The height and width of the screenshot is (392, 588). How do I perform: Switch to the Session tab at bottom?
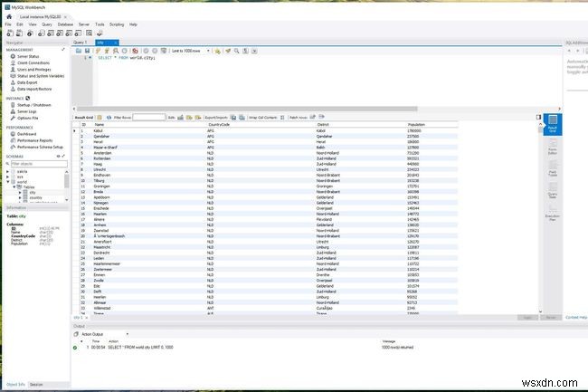[x=36, y=385]
